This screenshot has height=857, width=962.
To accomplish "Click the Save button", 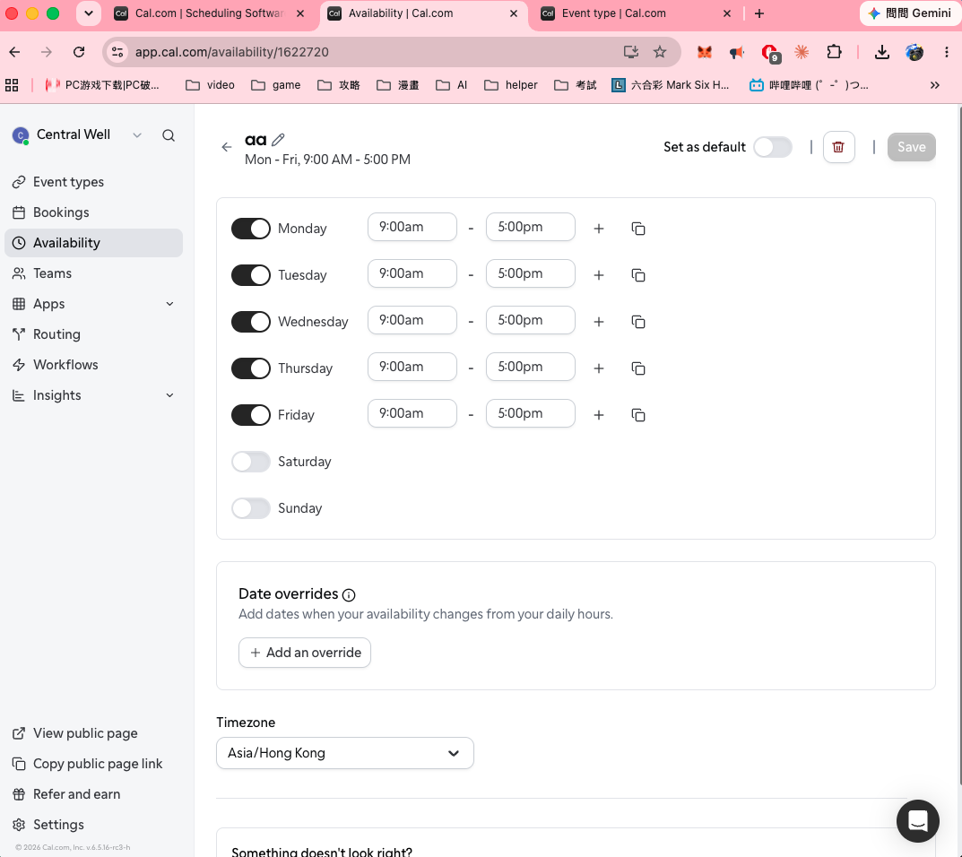I will (x=911, y=147).
